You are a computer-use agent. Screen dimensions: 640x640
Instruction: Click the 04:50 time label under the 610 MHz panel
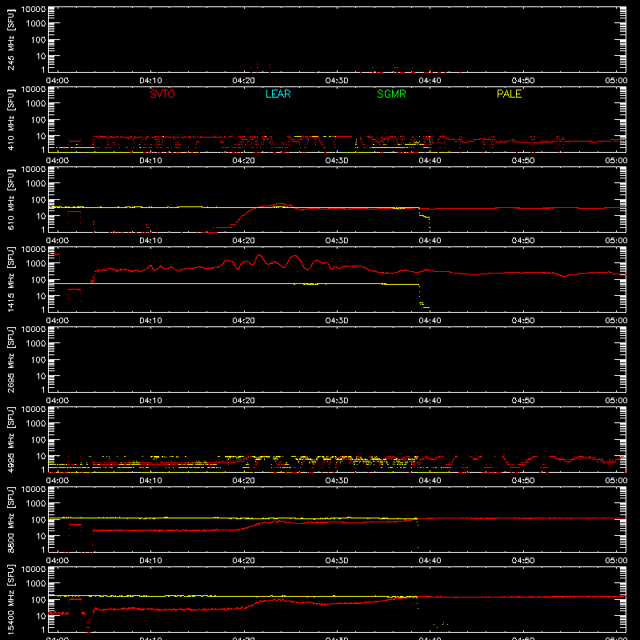pos(523,241)
